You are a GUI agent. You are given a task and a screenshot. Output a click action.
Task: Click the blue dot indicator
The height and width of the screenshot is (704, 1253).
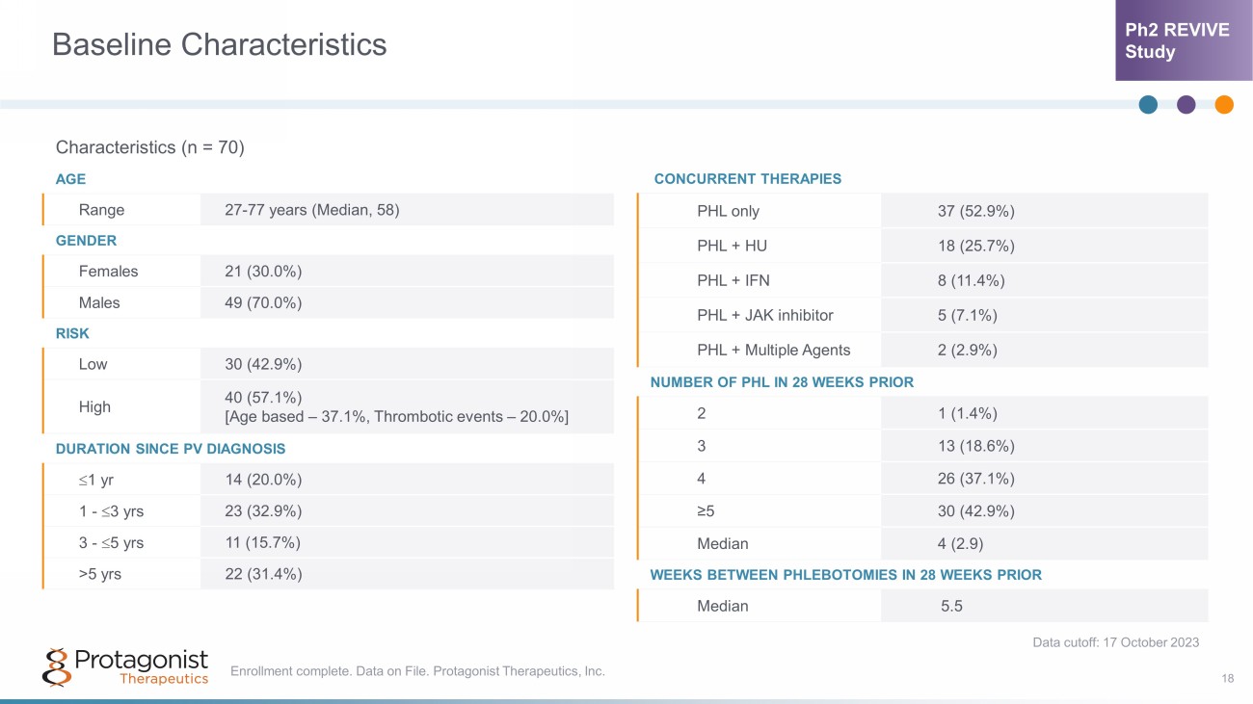coord(1148,105)
